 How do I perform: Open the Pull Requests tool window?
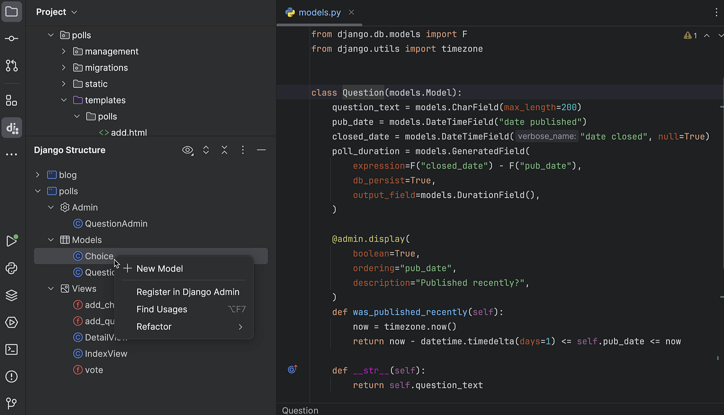pos(12,66)
